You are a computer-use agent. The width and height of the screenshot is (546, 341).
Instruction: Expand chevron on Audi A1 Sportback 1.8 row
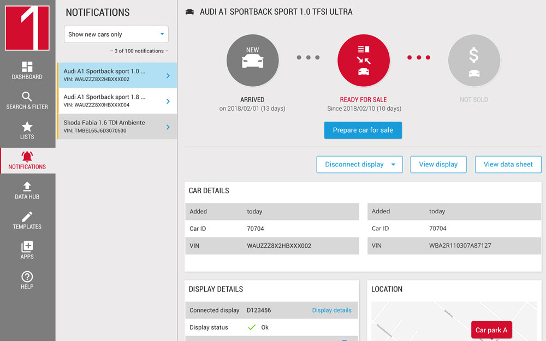coord(168,101)
